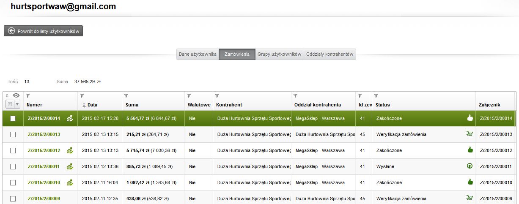This screenshot has width=519, height=204.
Task: Click the cart status icon for order Z/2015/2/00013
Action: coord(469,134)
